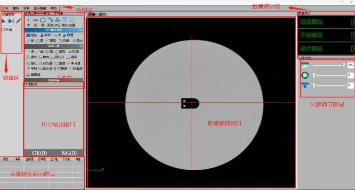Collapse the 取点工具 section header

point(80,46)
